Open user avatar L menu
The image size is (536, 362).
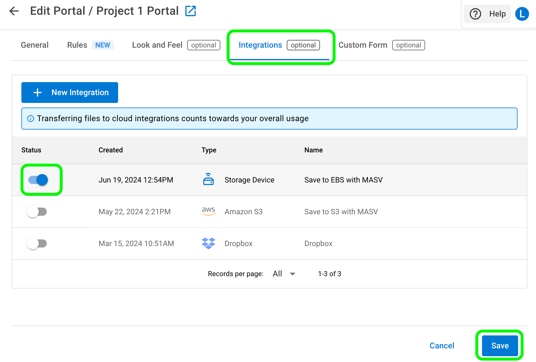pos(522,14)
